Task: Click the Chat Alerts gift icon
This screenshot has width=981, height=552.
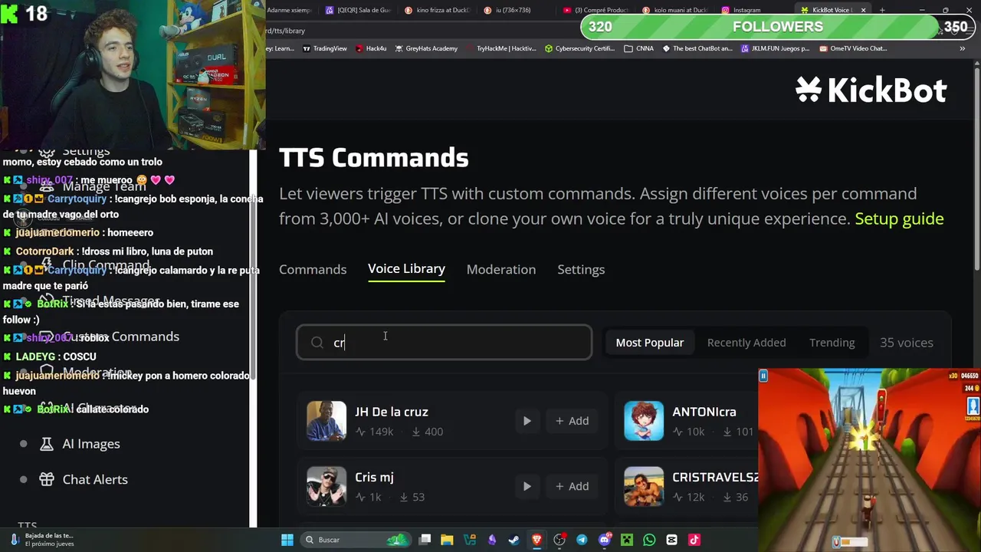Action: pos(47,479)
